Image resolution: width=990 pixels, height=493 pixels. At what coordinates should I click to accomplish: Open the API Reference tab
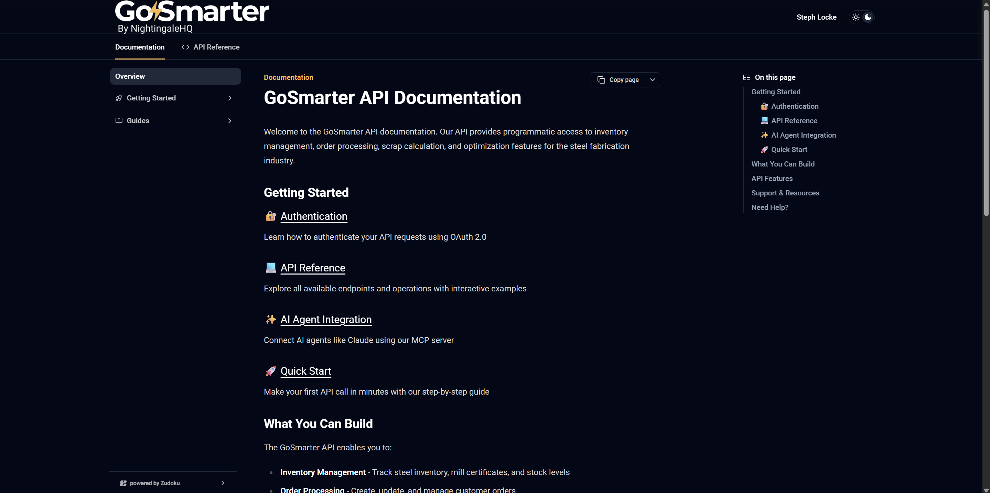(216, 47)
